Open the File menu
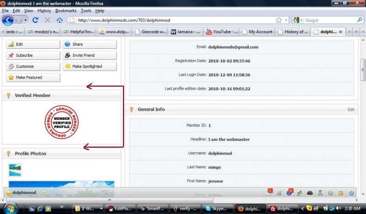The image size is (366, 214). [x=5, y=11]
